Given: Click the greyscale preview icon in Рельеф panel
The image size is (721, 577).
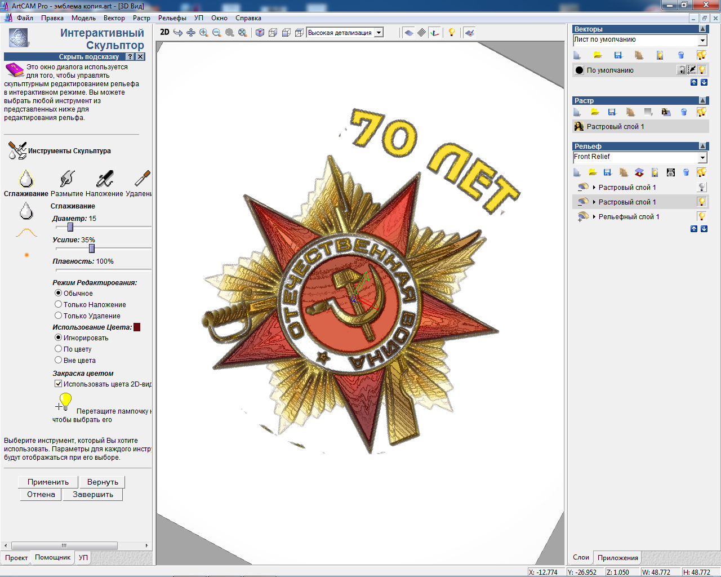Looking at the screenshot, I should 670,172.
